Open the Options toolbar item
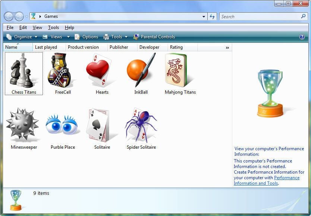The image size is (311, 216). tap(86, 37)
